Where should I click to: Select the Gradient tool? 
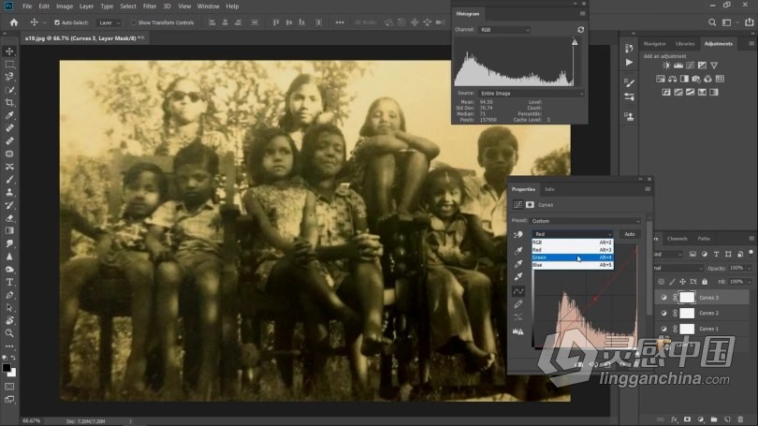point(9,230)
